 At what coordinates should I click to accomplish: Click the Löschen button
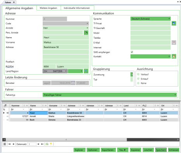(148, 150)
